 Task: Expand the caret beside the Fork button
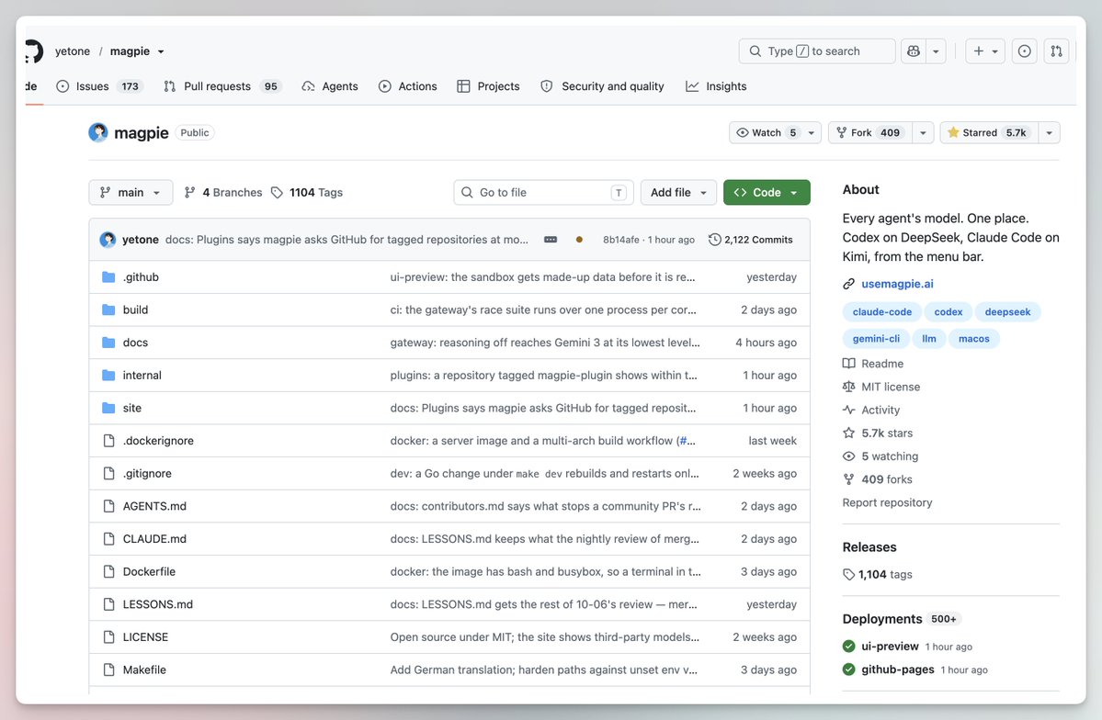[923, 133]
